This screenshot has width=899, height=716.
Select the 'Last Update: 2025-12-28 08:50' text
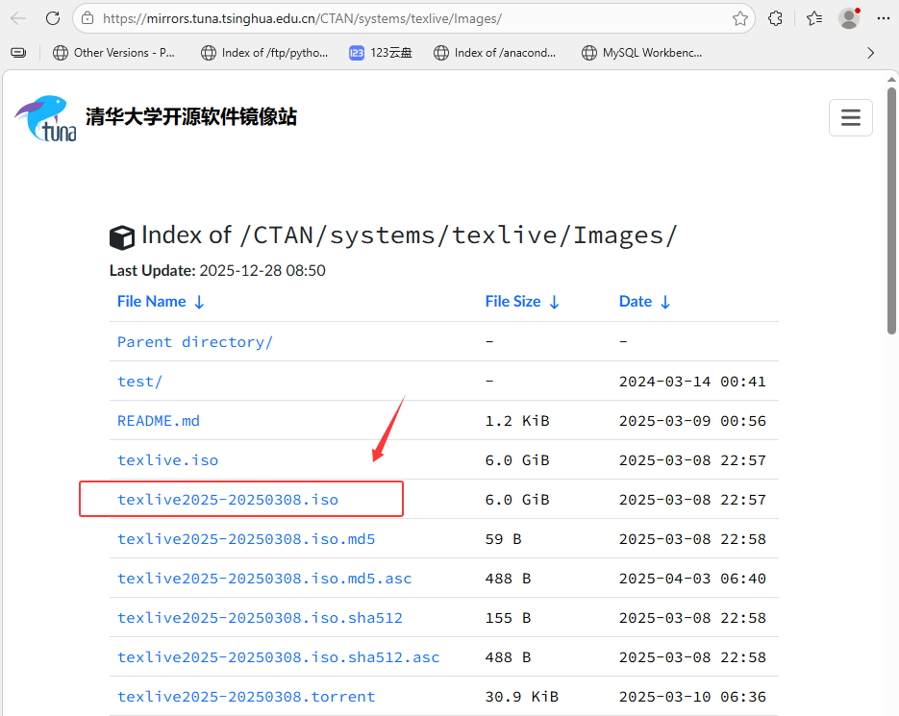[x=217, y=271]
